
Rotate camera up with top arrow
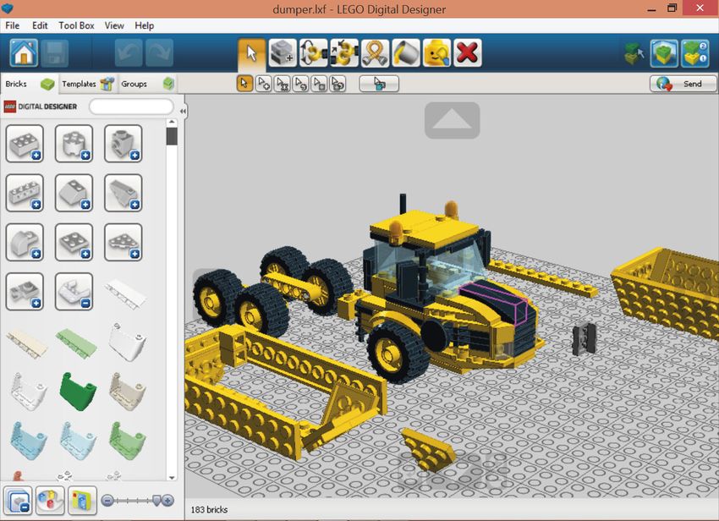[x=453, y=120]
